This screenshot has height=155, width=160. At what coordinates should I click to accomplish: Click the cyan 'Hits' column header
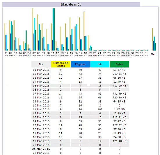[100, 64]
